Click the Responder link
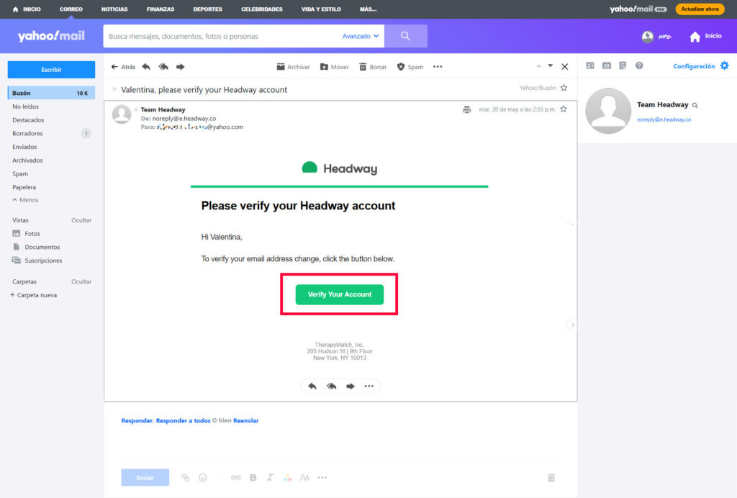The image size is (737, 498). pyautogui.click(x=136, y=420)
